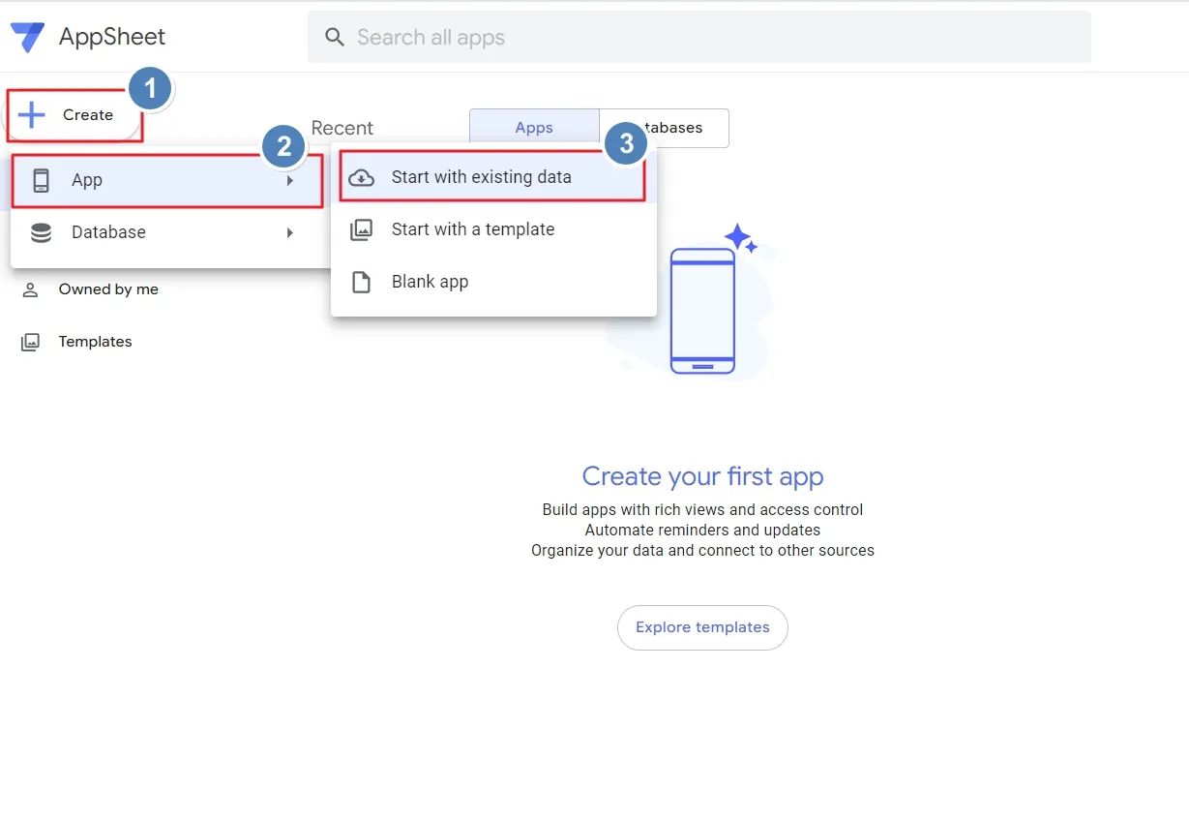Click the Templates sidebar icon
The height and width of the screenshot is (820, 1189).
click(x=31, y=342)
